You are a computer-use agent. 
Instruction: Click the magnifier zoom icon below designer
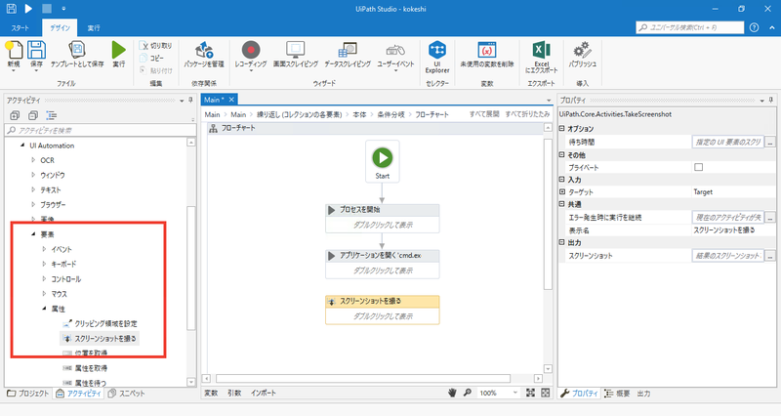point(468,393)
